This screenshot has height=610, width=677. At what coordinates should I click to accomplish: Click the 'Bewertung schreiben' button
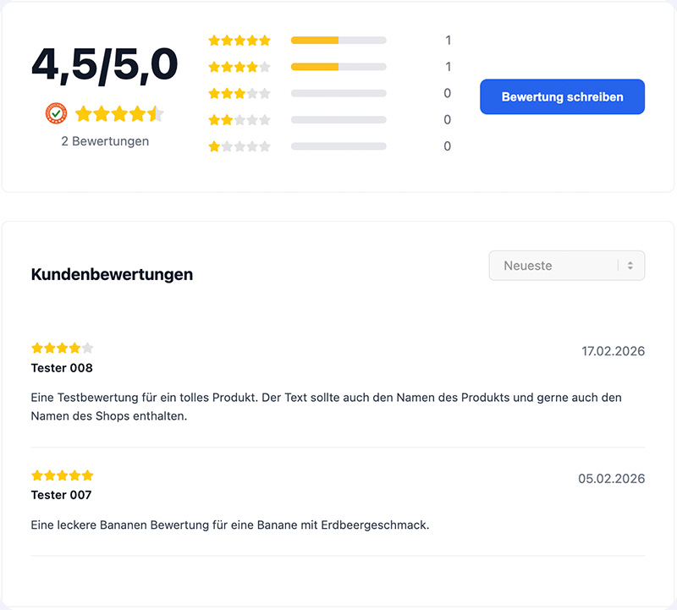[x=562, y=96]
